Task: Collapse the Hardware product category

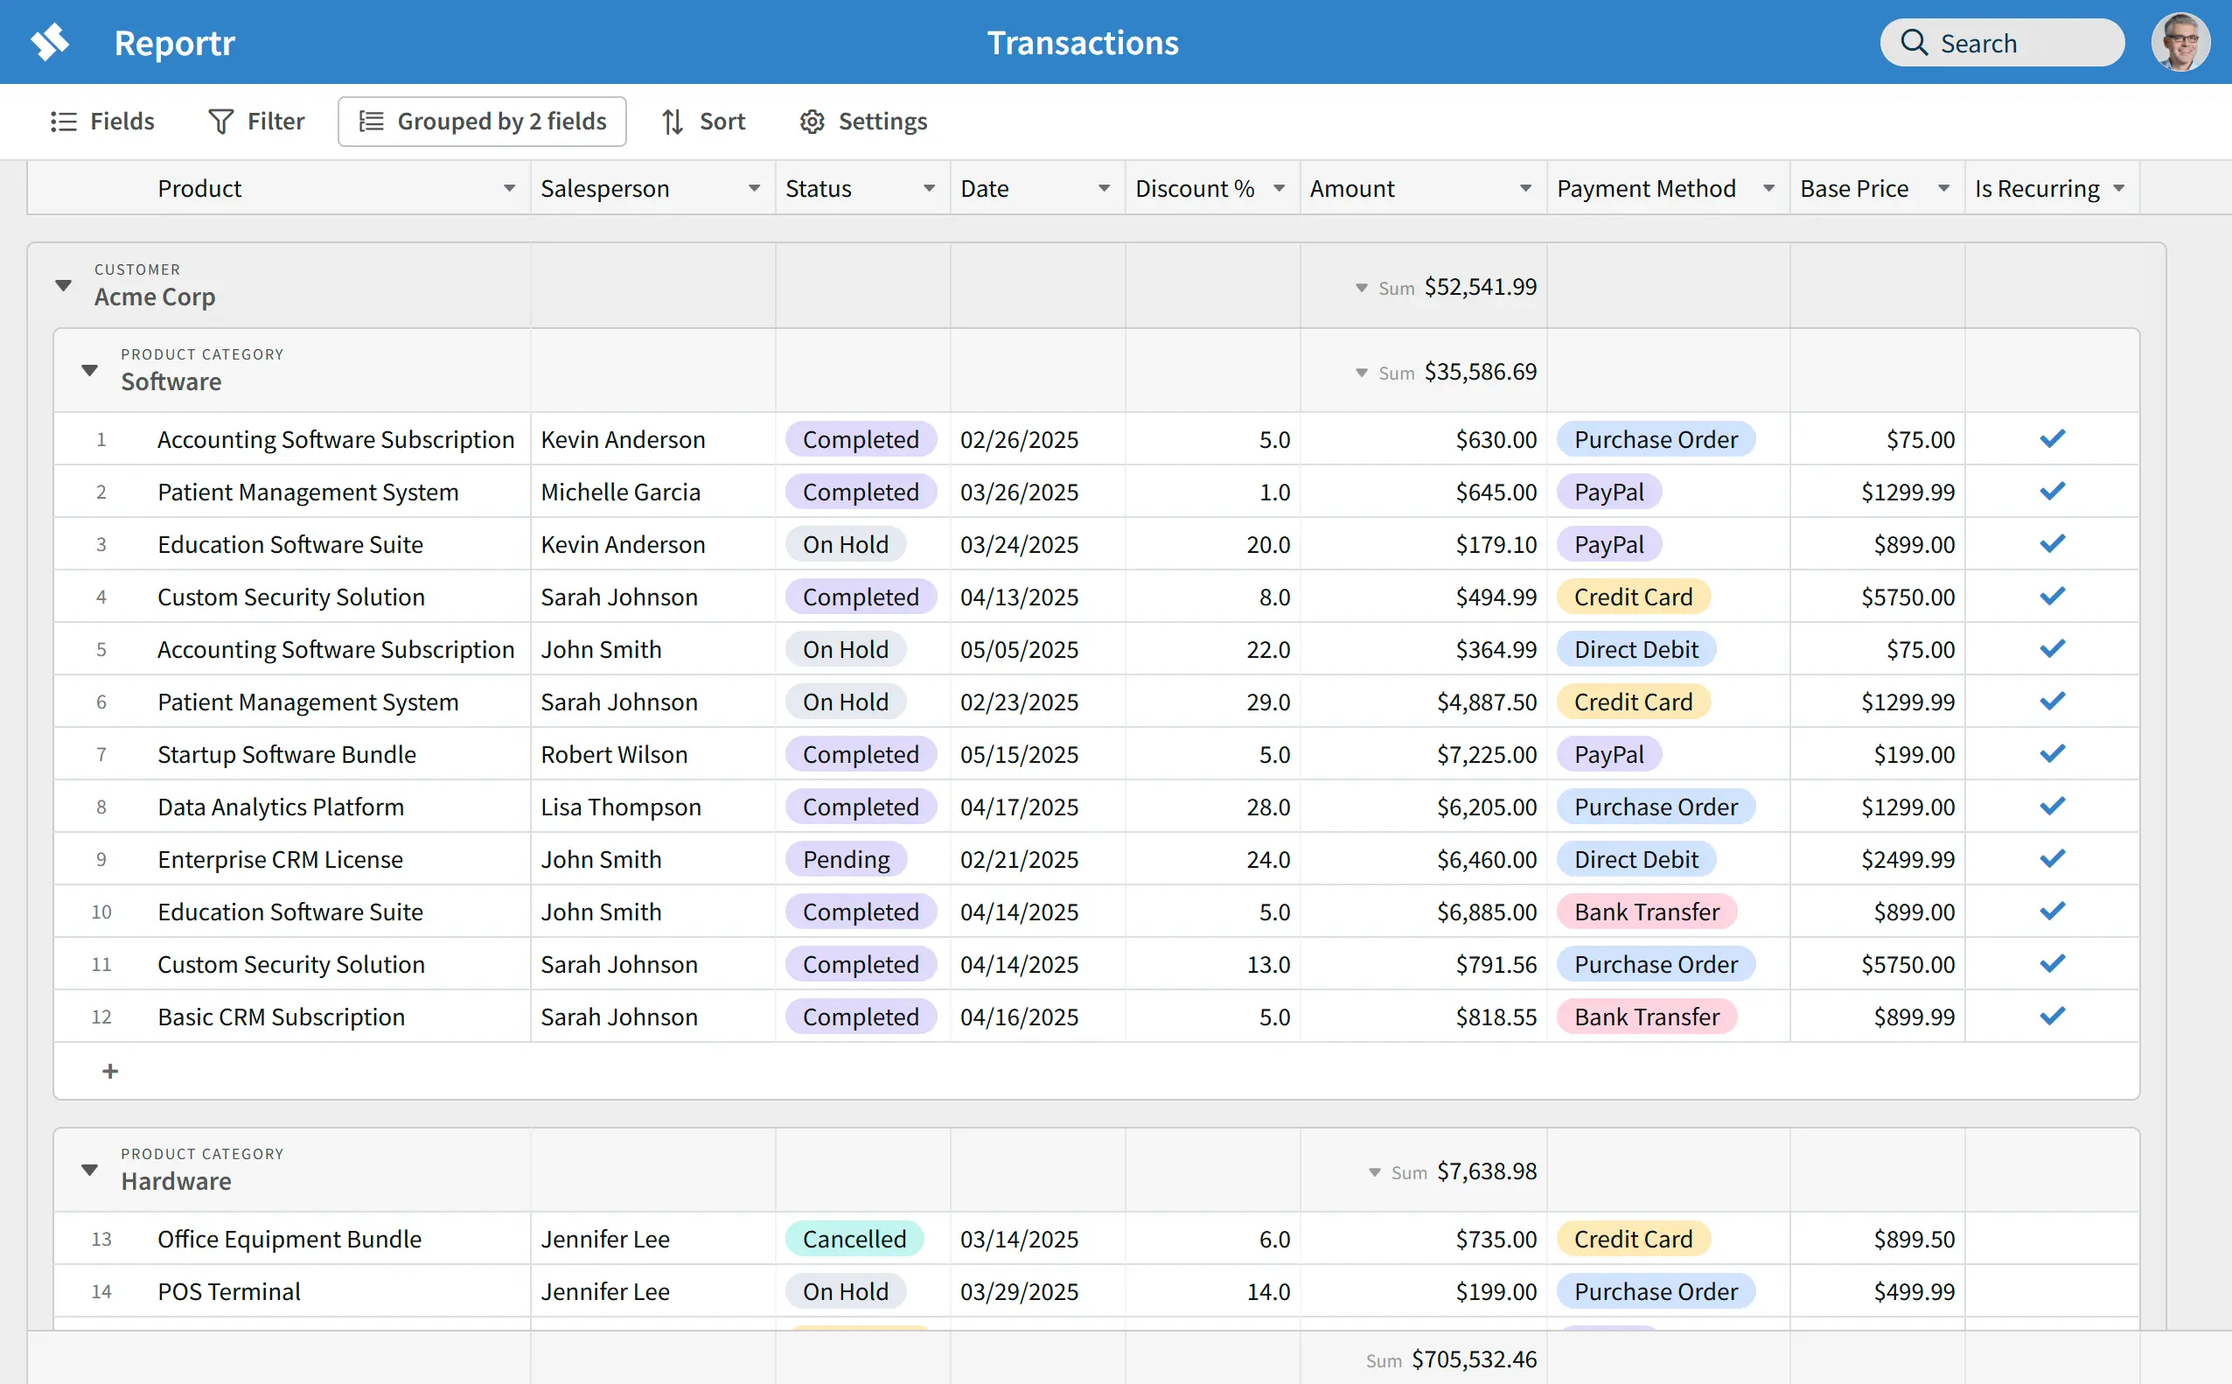Action: [90, 1170]
